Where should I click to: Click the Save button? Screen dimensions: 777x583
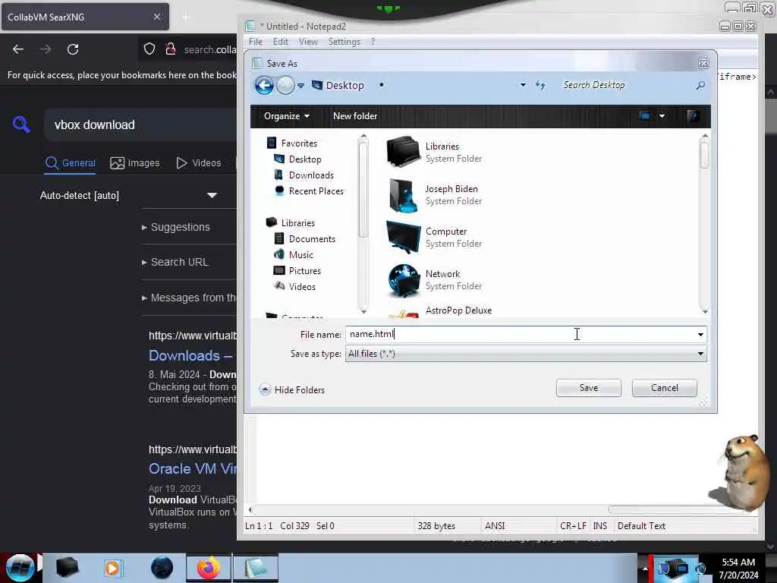coord(588,388)
